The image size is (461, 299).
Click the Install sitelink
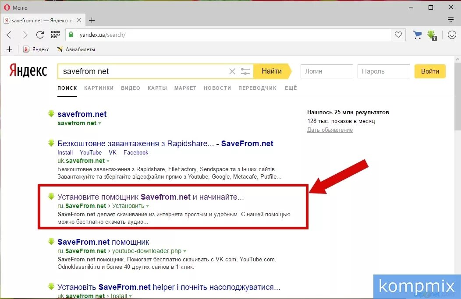point(65,152)
